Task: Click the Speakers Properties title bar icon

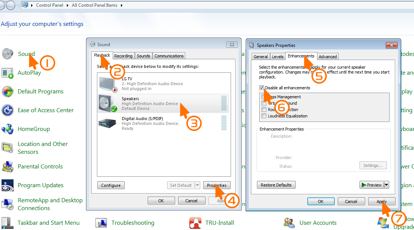Action: point(252,45)
